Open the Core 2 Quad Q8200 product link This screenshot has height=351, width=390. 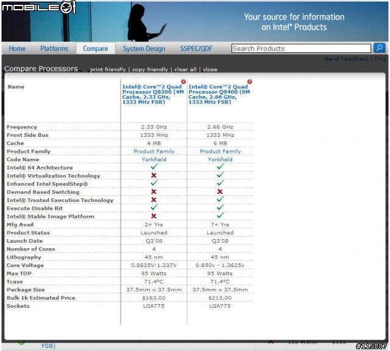point(153,94)
